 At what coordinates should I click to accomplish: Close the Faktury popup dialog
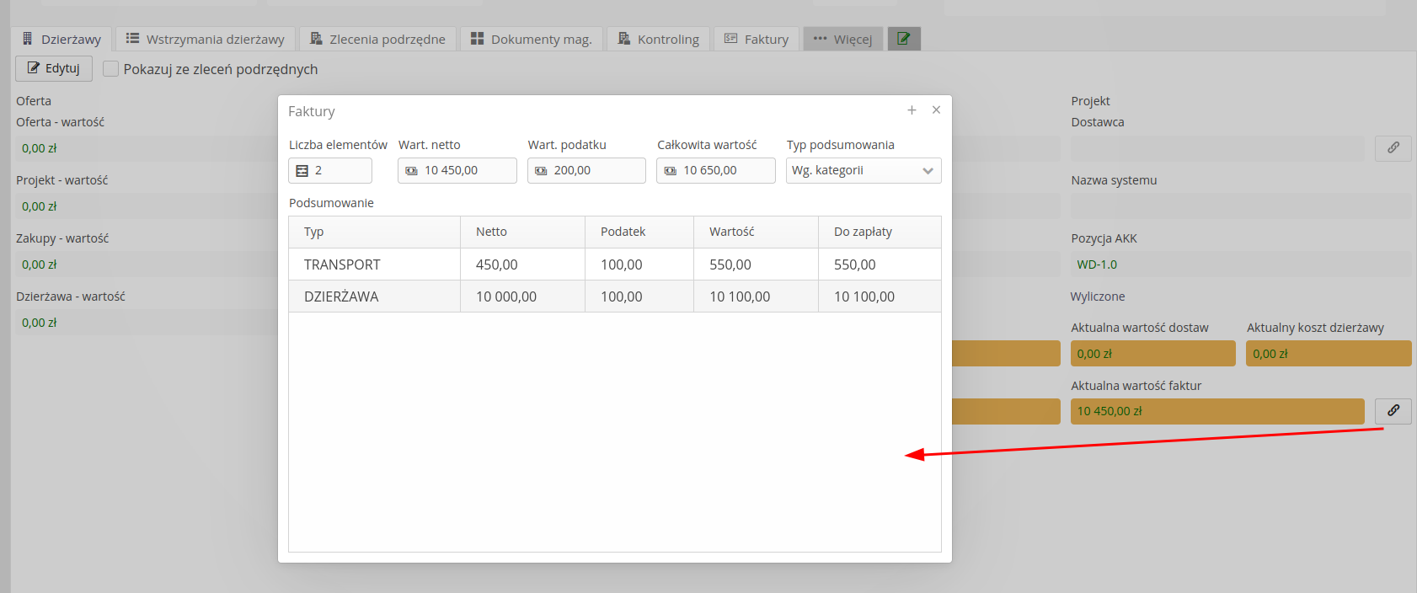(936, 110)
